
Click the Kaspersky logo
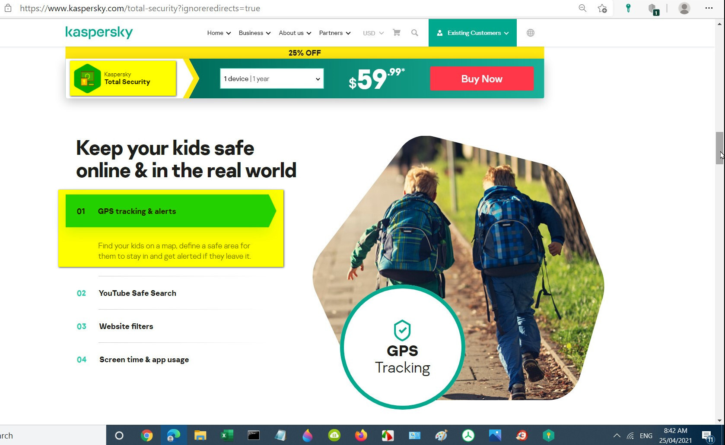[x=99, y=32]
